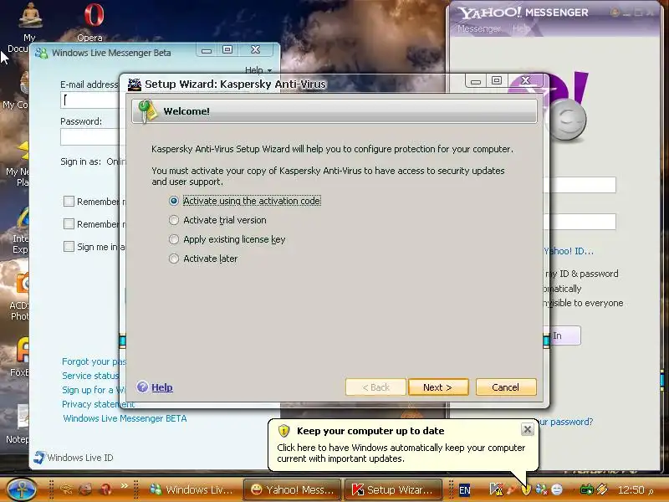
Task: Close the Kaspersky Setup Wizard window
Action: 526,80
